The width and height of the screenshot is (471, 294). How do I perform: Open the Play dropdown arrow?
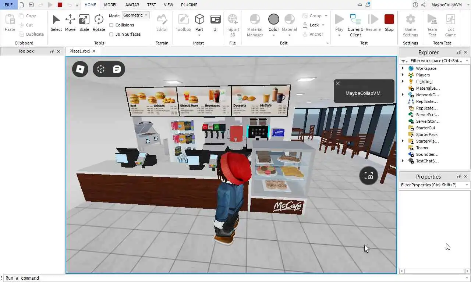tap(339, 35)
